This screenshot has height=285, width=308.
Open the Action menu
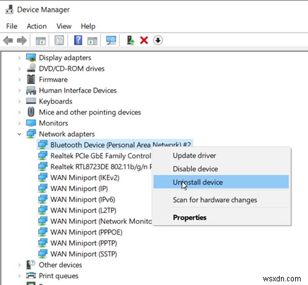(x=37, y=26)
